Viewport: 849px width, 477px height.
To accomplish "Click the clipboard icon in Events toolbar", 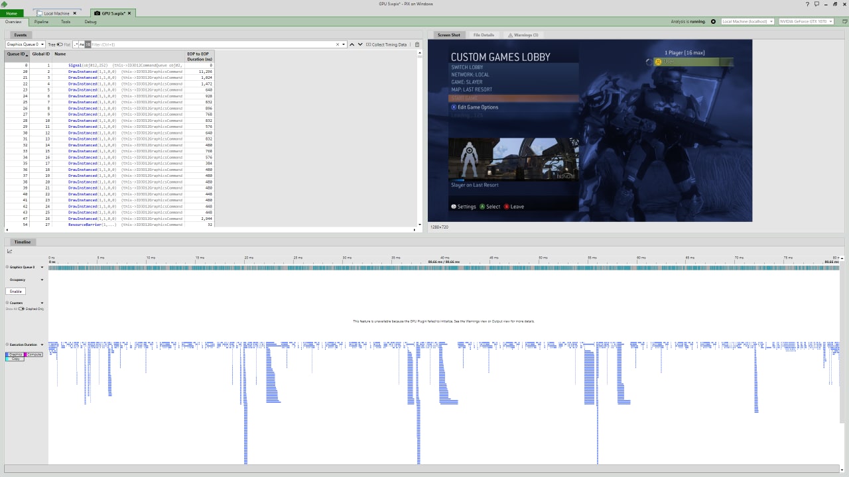I will tap(417, 44).
